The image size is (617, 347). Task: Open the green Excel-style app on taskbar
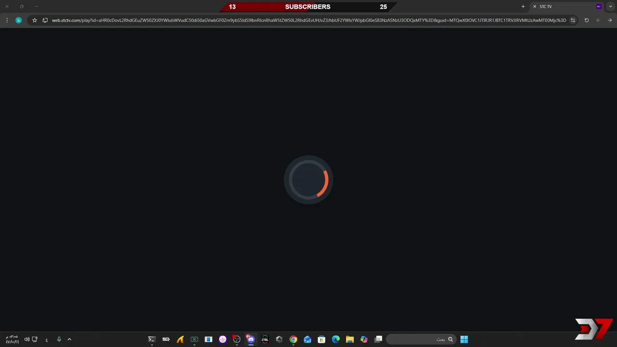(194, 339)
